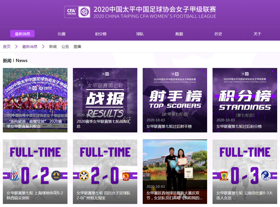Click Dalian blue team crest

click(x=266, y=176)
